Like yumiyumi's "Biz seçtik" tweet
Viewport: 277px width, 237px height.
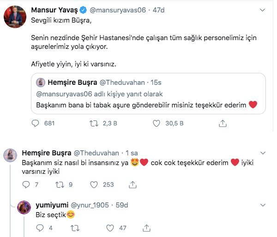coord(110,228)
